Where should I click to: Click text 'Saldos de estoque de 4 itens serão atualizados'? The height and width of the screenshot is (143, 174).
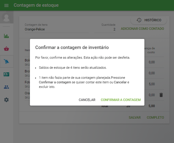73,68
